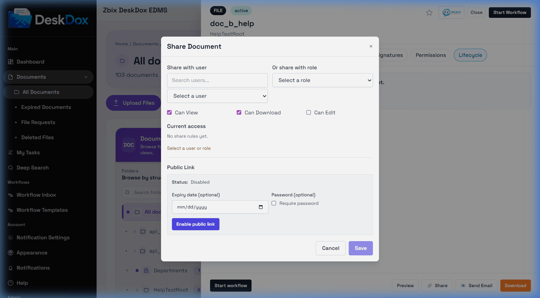
Task: Enable the Can Edit checkbox
Action: 309,113
